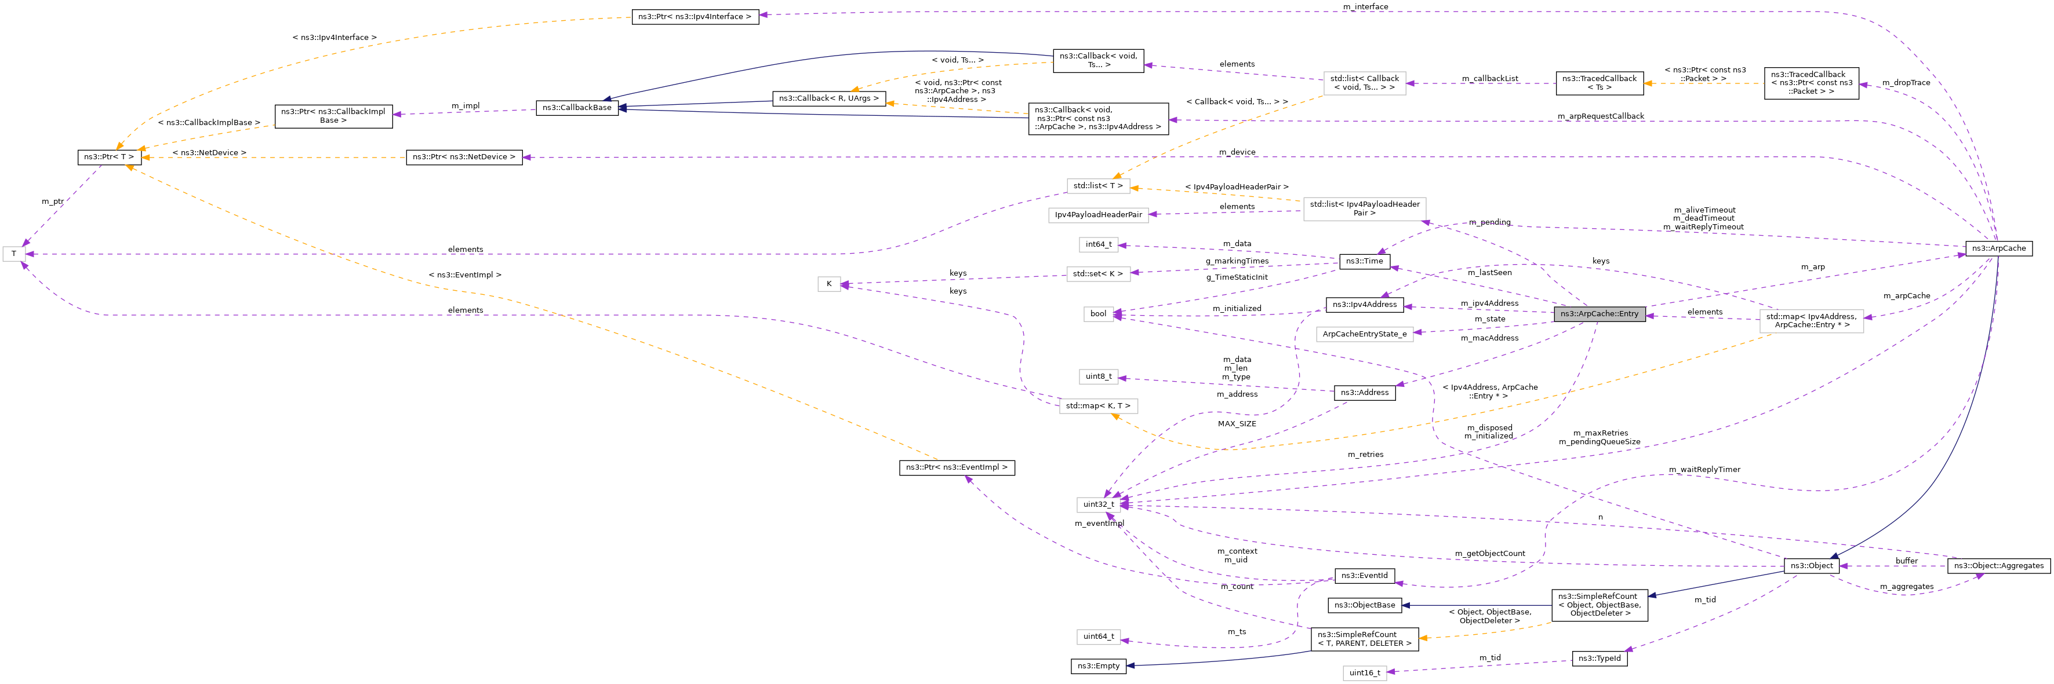The height and width of the screenshot is (684, 2054).
Task: Select the ns3::CallbackBase node
Action: [577, 108]
